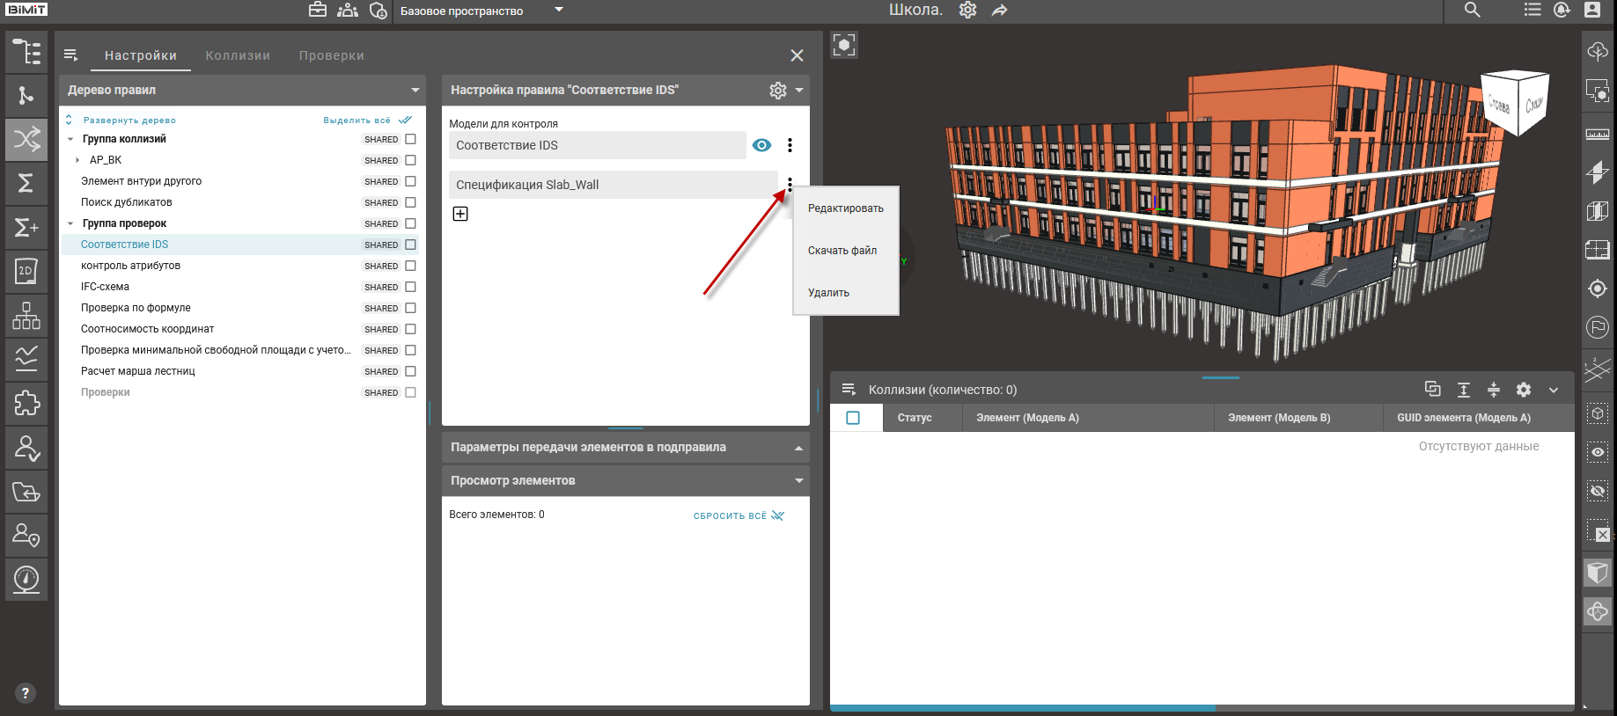The width and height of the screenshot is (1617, 716).
Task: Collapse collisions panel with chevron arrow
Action: [x=1554, y=390]
